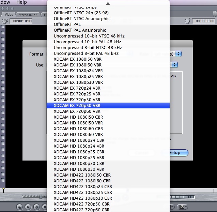Pick XDCAM HD422 1080i50 CBR

(108, 175)
